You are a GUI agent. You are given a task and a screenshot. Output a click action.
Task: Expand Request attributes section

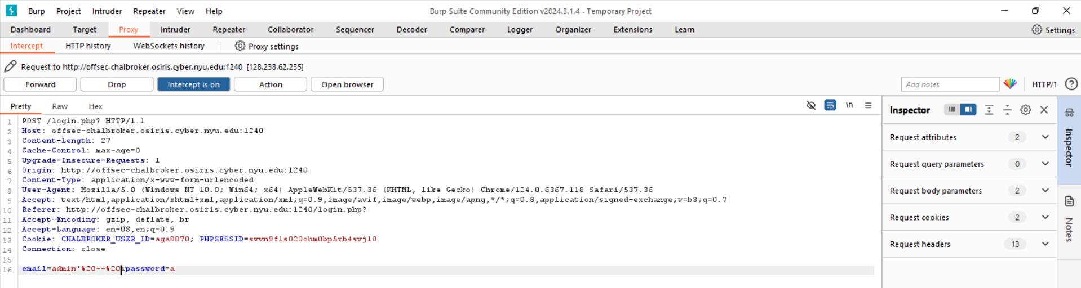pos(1044,137)
